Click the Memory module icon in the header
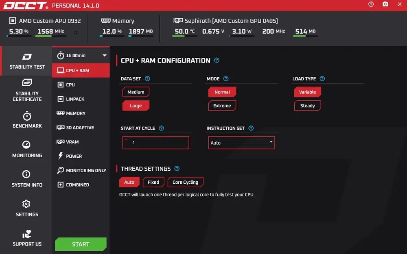 tap(106, 20)
